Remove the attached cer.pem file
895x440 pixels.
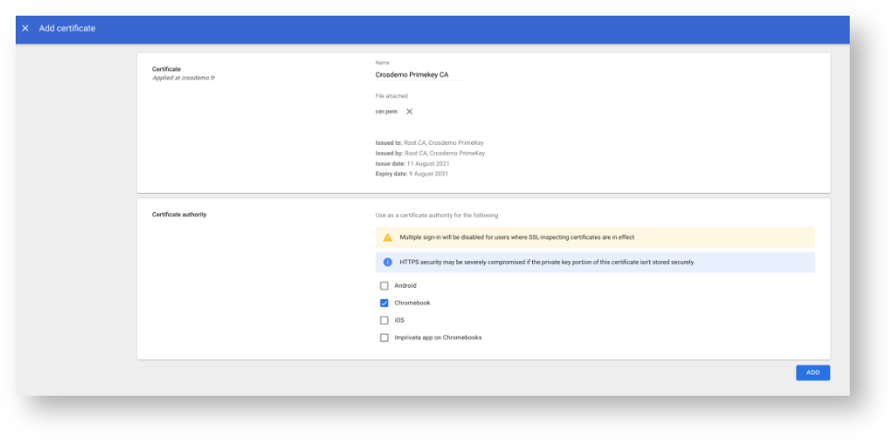coord(409,111)
